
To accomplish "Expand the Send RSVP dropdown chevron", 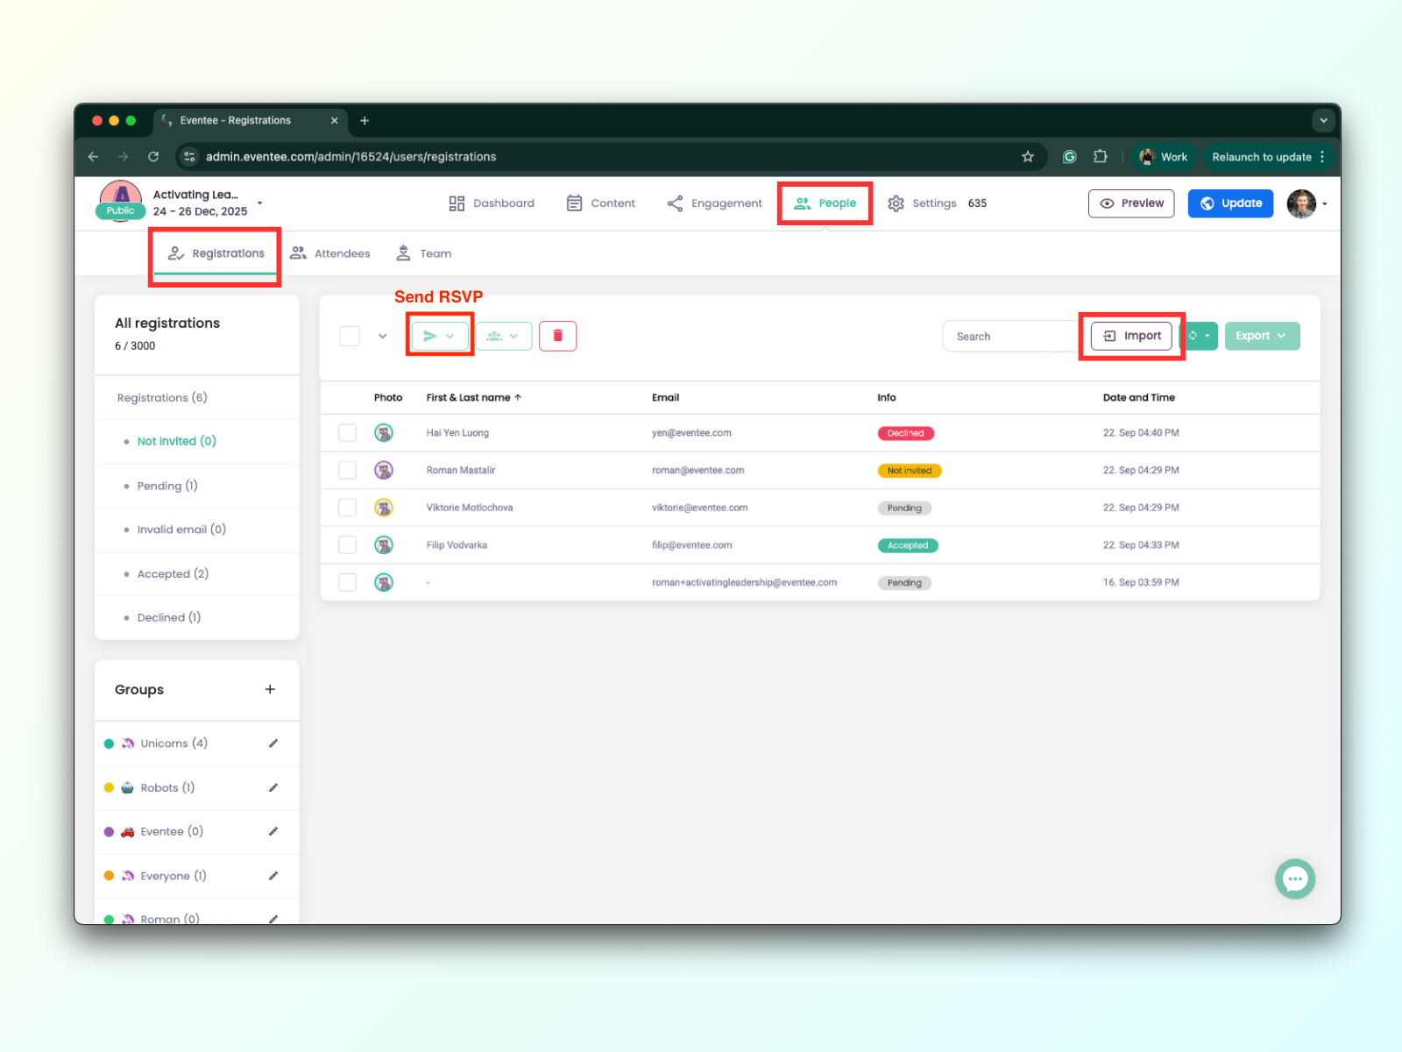I will click(450, 336).
